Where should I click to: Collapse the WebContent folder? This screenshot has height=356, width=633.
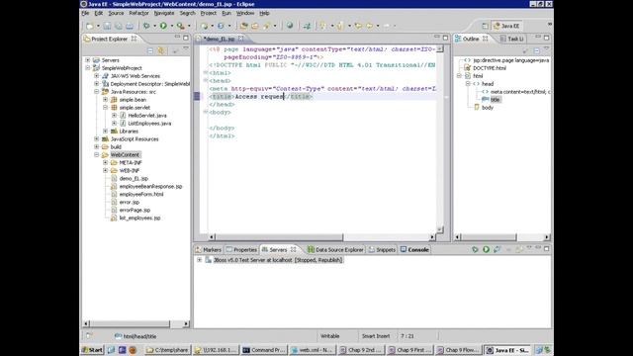[x=97, y=154]
